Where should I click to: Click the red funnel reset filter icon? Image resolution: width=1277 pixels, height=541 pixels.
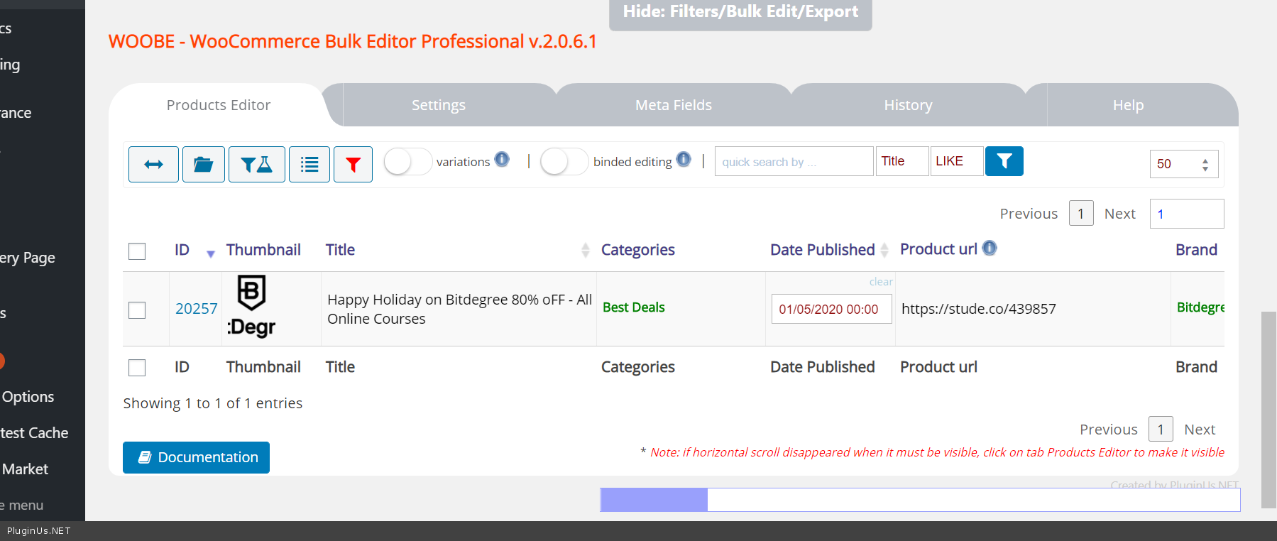(353, 165)
